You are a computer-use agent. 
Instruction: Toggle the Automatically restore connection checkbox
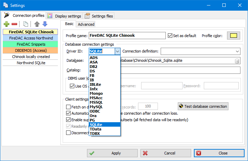pos(68,113)
